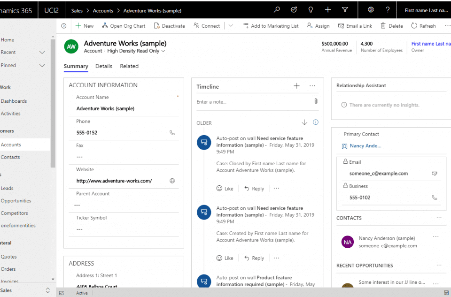Toggle Timeline sort order arrow
The image size is (451, 297).
[x=304, y=122]
